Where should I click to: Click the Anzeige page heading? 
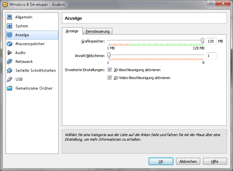pyautogui.click(x=73, y=18)
